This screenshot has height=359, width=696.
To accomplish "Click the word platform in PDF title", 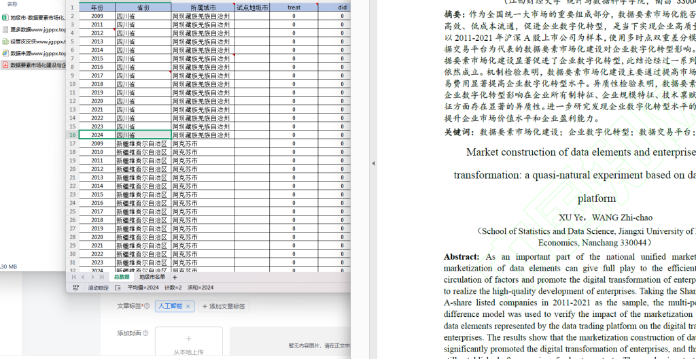I will (597, 199).
